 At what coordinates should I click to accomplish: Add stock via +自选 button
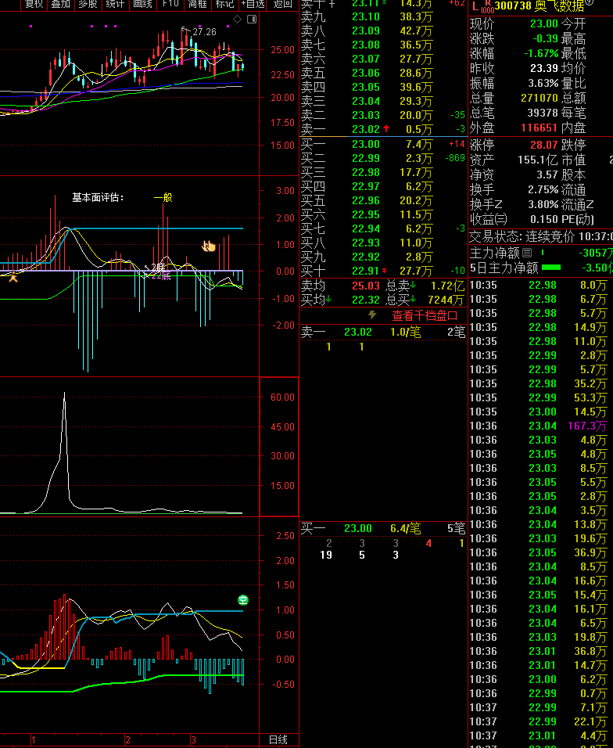253,4
